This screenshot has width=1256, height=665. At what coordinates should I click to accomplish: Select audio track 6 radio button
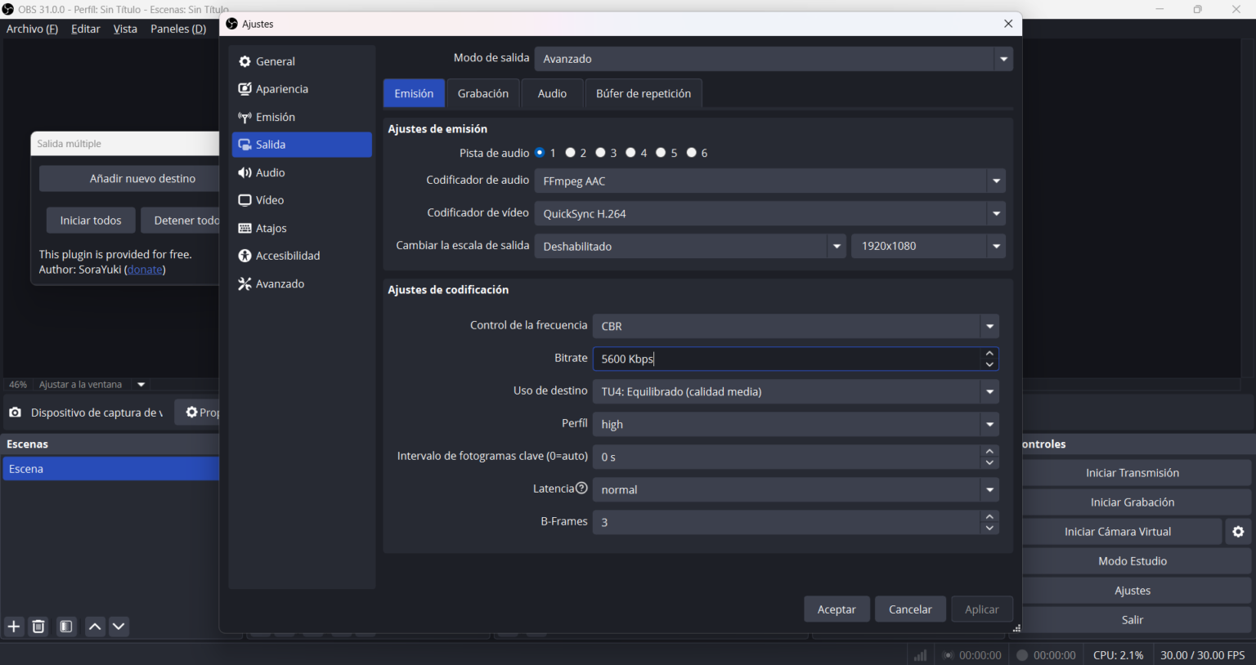[x=692, y=153]
